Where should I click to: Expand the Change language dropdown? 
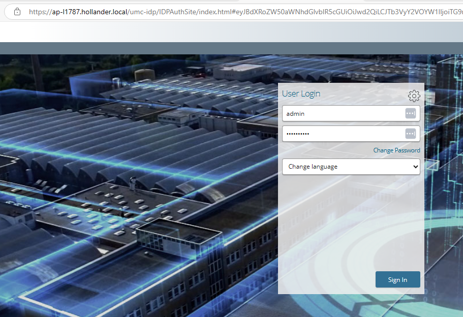351,167
